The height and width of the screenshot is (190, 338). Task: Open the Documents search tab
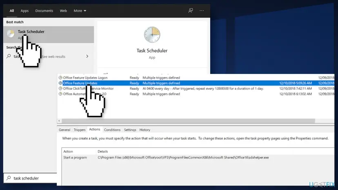click(44, 11)
